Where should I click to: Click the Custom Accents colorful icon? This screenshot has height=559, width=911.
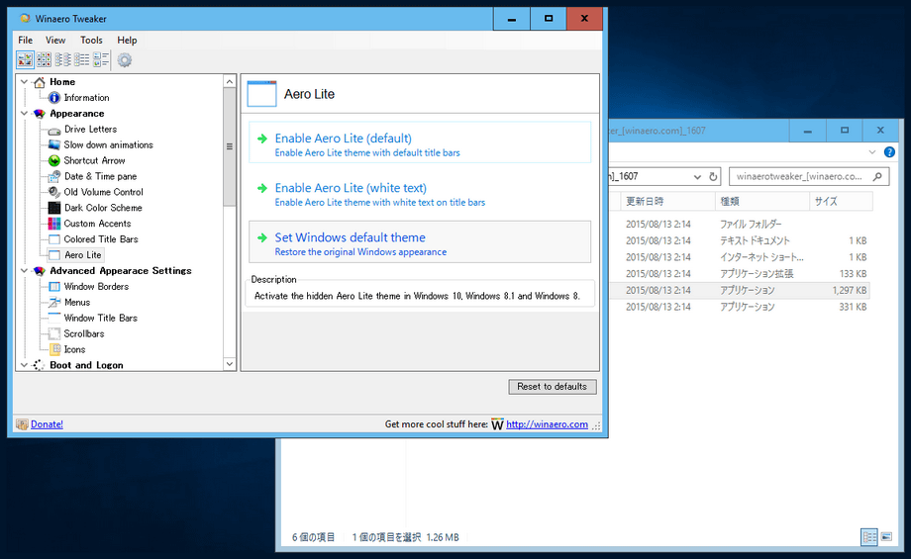click(x=55, y=224)
